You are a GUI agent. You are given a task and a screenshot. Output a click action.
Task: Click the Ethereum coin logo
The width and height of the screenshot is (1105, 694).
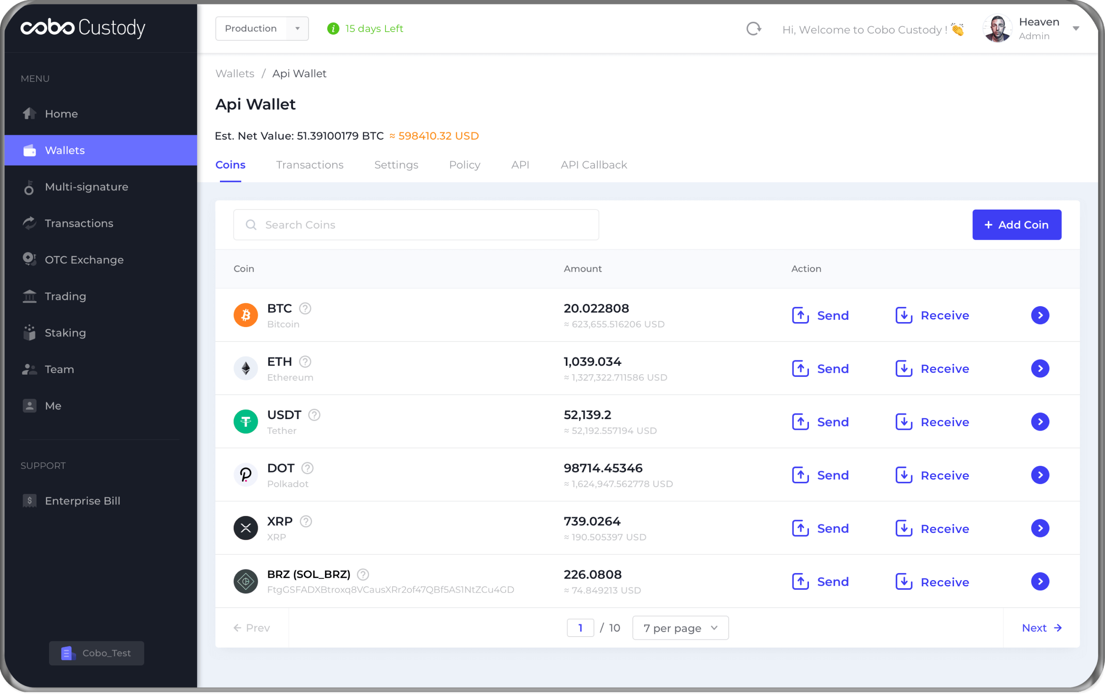click(246, 368)
